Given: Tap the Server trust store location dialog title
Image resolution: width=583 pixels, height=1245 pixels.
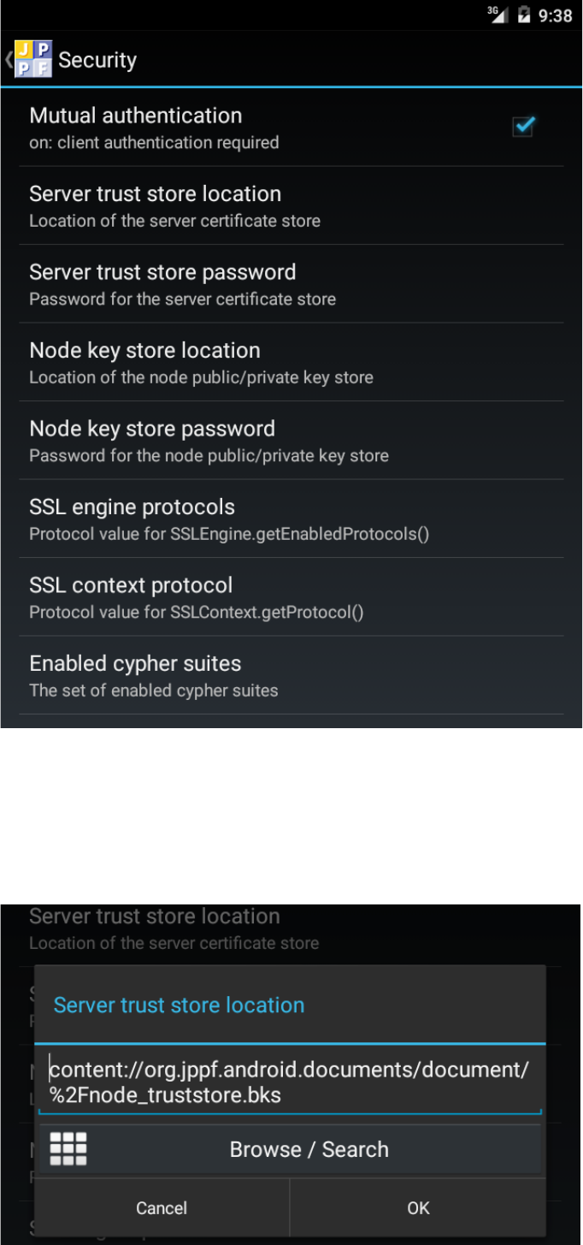Looking at the screenshot, I should tap(179, 1005).
